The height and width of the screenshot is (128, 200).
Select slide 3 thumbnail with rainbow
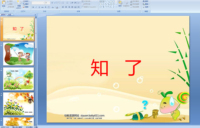(19, 79)
